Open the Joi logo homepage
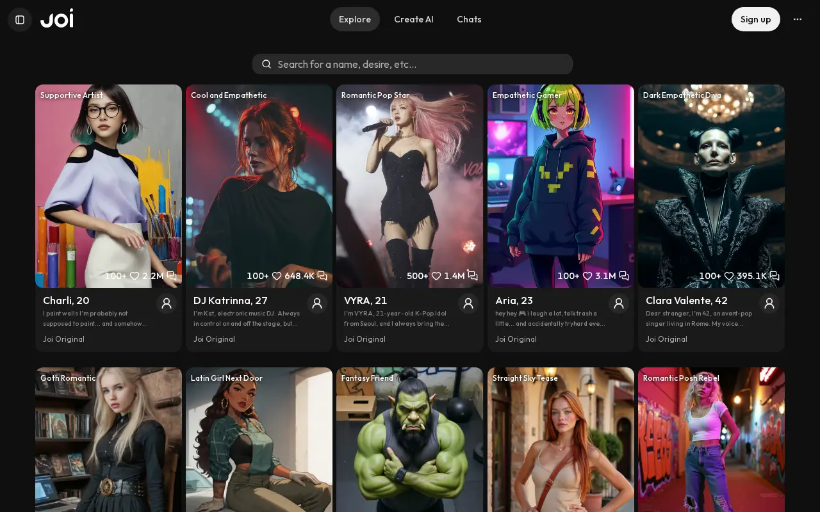Screen dimensions: 820x512 57,19
